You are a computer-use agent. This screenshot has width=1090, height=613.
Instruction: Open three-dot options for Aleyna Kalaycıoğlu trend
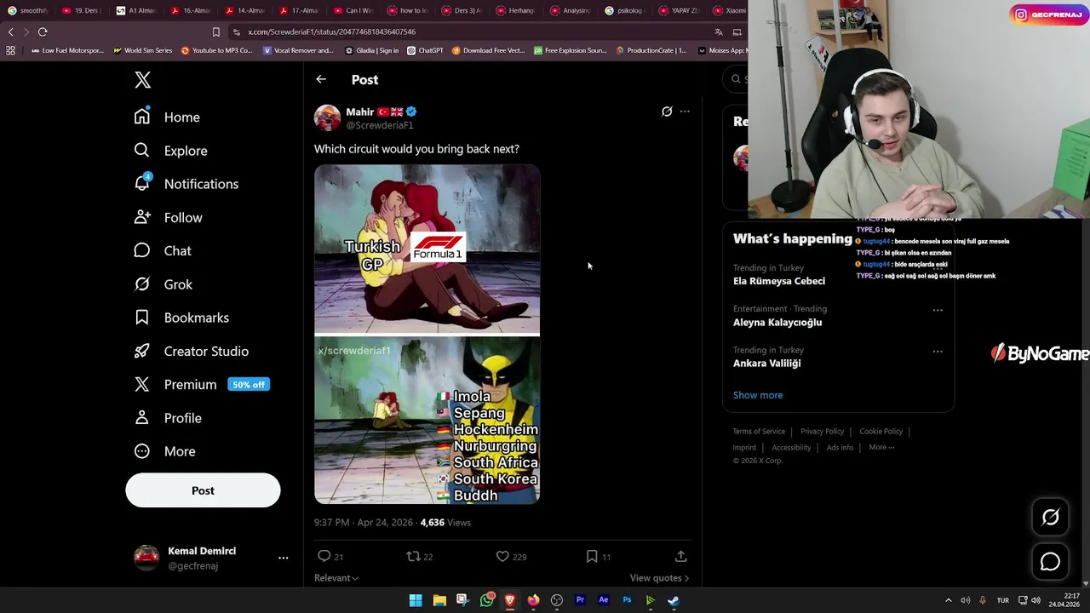pos(938,310)
